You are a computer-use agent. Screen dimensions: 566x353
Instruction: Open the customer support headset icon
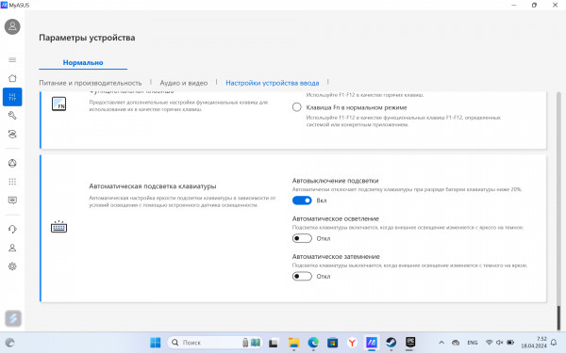click(x=12, y=229)
